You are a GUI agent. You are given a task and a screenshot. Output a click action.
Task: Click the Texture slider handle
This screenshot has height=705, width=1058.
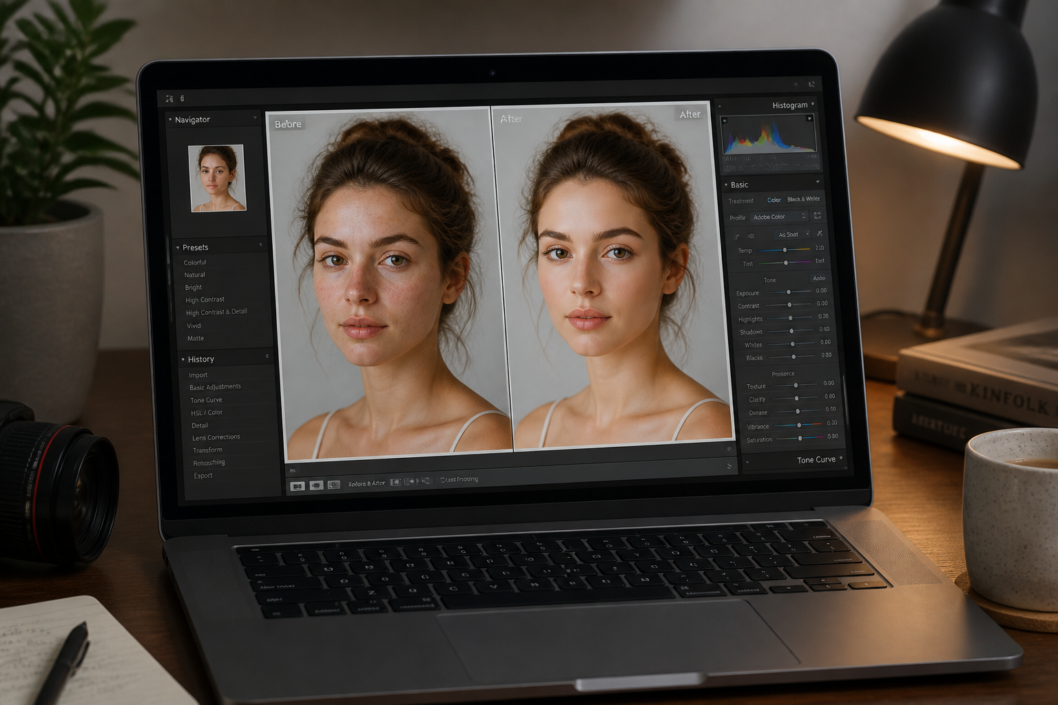tap(796, 385)
